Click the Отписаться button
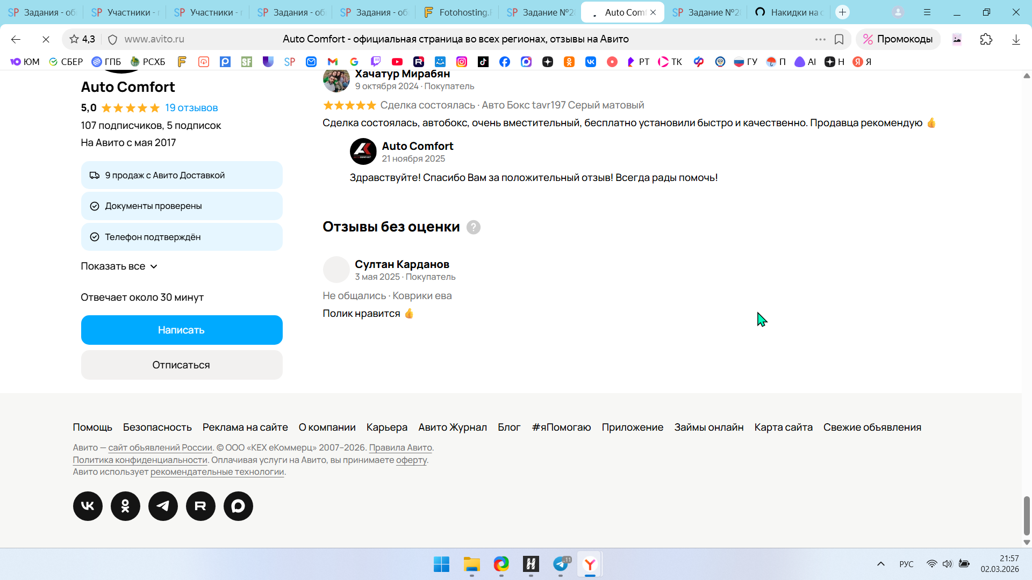This screenshot has height=580, width=1032. point(181,365)
